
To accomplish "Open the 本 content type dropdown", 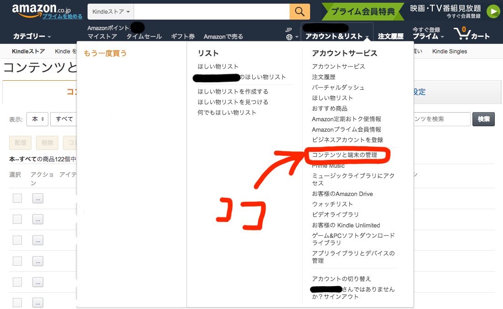I will [x=37, y=119].
